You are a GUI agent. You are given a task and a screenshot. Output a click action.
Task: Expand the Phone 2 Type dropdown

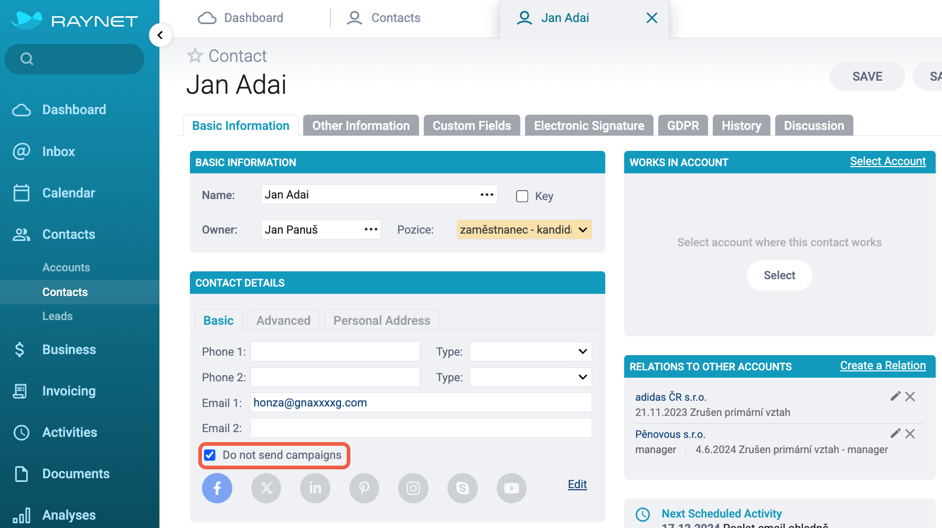[x=531, y=377]
